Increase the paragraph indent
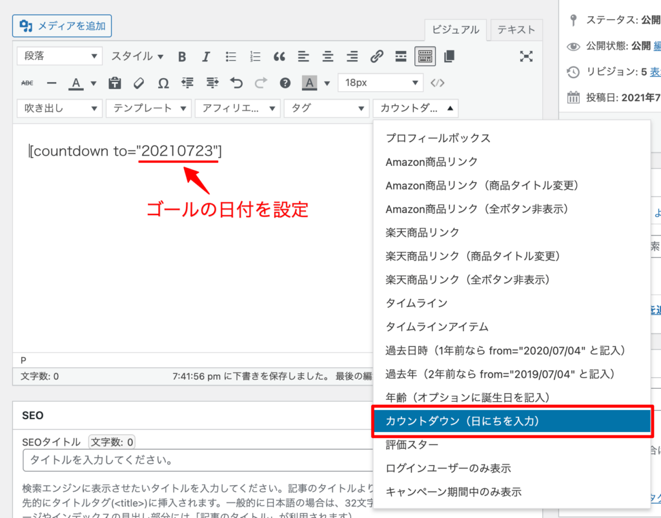The height and width of the screenshot is (518, 661). [212, 83]
